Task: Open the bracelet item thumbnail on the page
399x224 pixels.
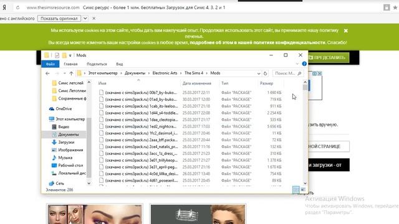Action: point(198,214)
